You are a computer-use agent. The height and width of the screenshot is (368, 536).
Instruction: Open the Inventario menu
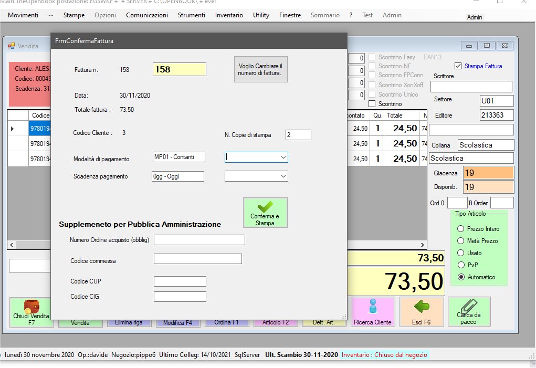pyautogui.click(x=229, y=15)
